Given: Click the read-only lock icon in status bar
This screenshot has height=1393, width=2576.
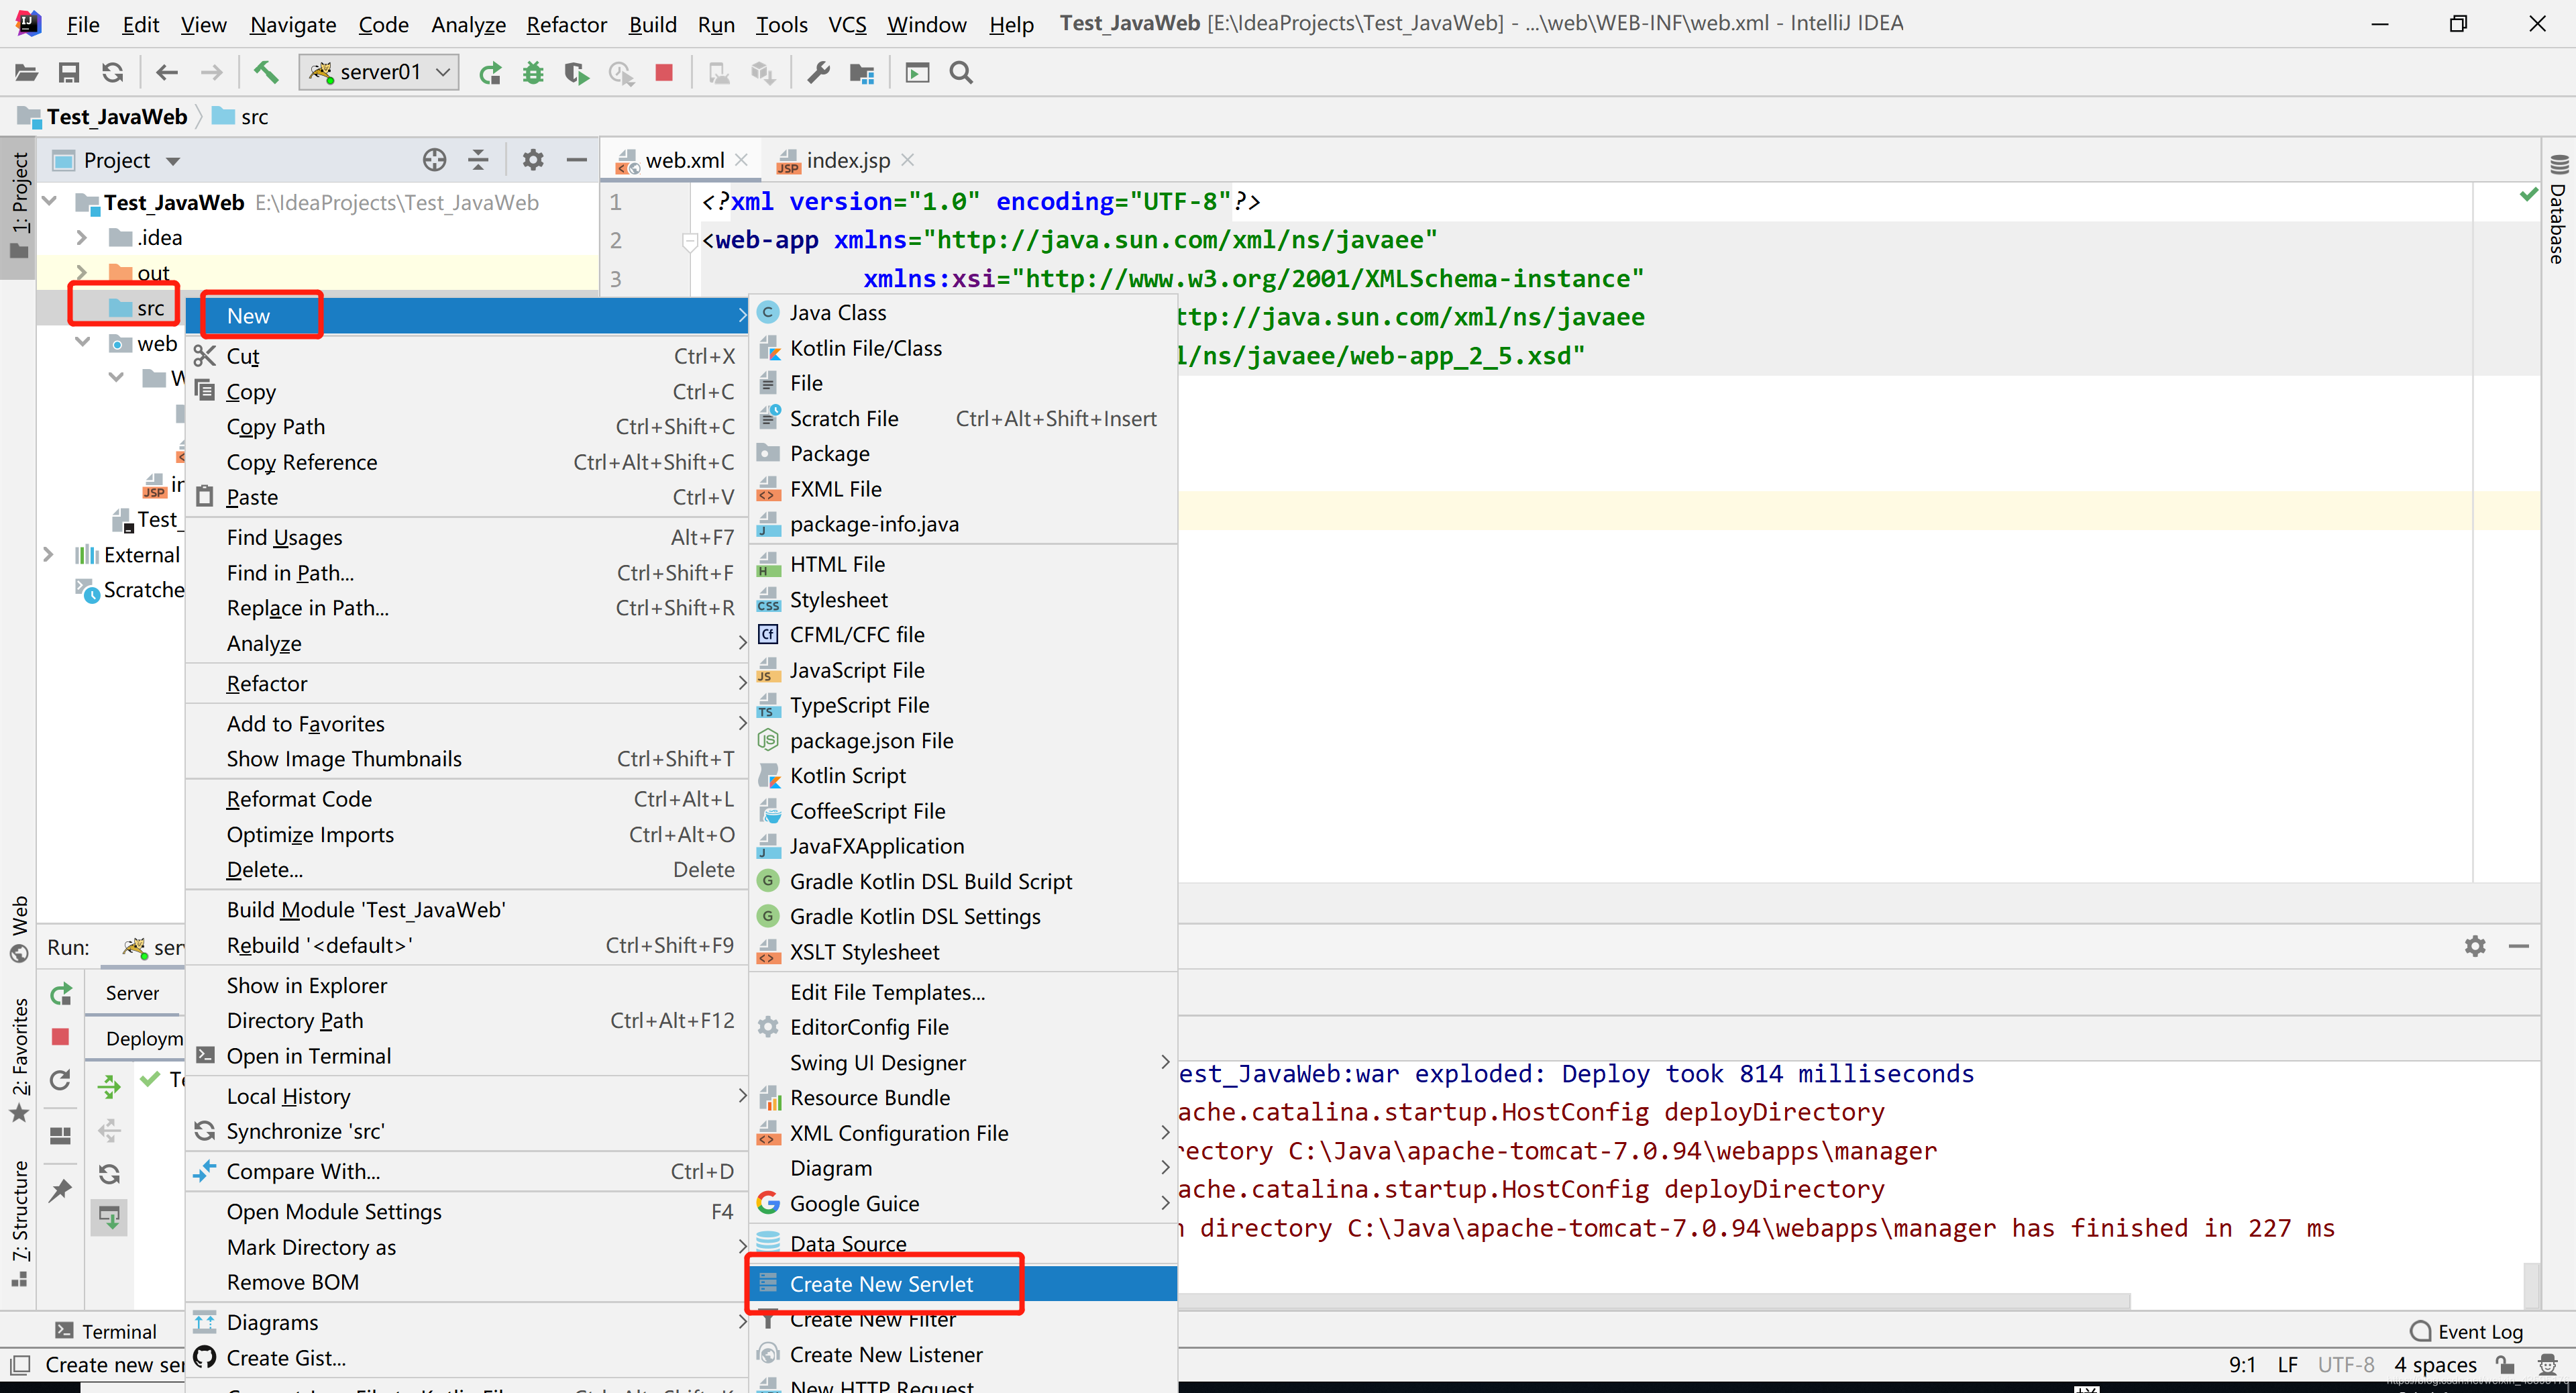Looking at the screenshot, I should 2505,1364.
